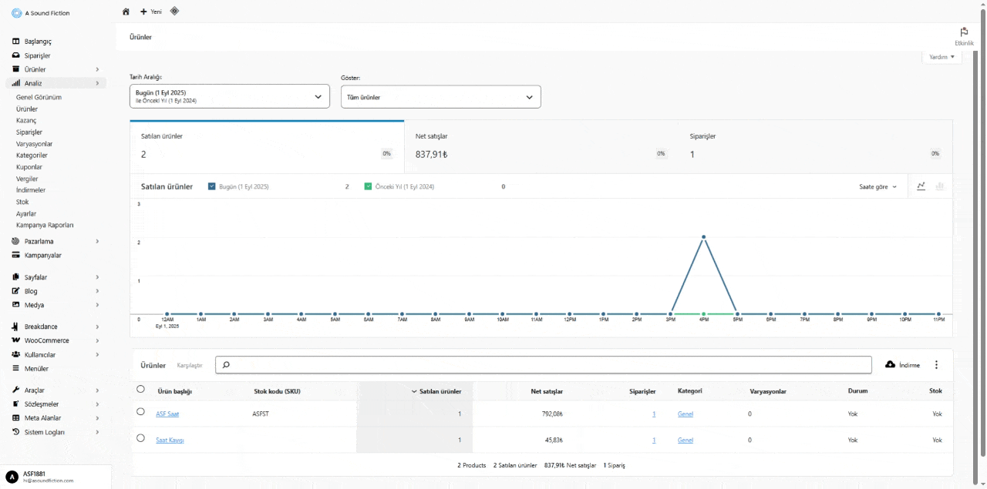Open the Saate göre interval dropdown

point(878,187)
